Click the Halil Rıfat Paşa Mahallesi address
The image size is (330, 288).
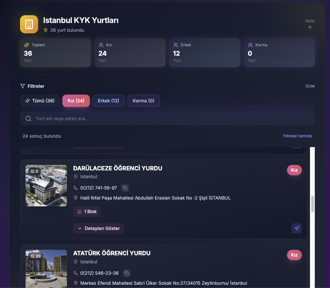tap(155, 198)
